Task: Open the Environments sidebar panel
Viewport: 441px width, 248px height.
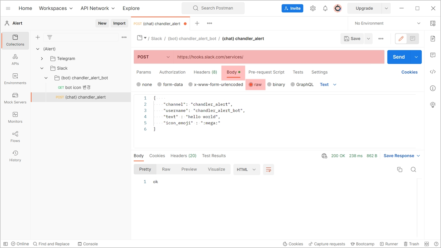Action: pos(15,79)
